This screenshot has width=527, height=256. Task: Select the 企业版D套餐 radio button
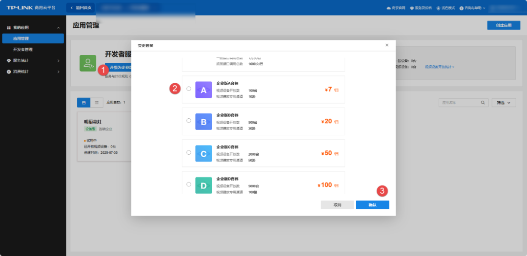click(189, 184)
